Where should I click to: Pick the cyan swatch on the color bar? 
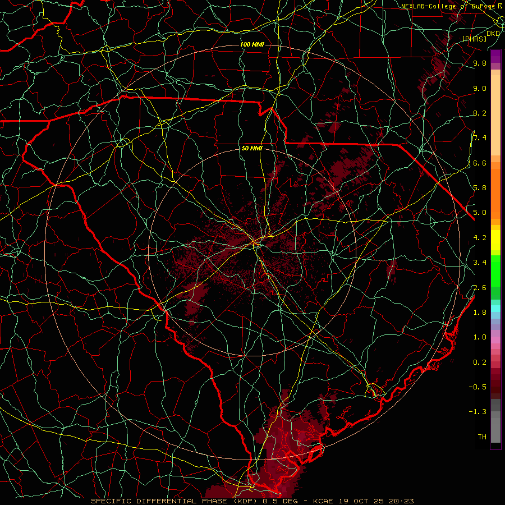(495, 309)
